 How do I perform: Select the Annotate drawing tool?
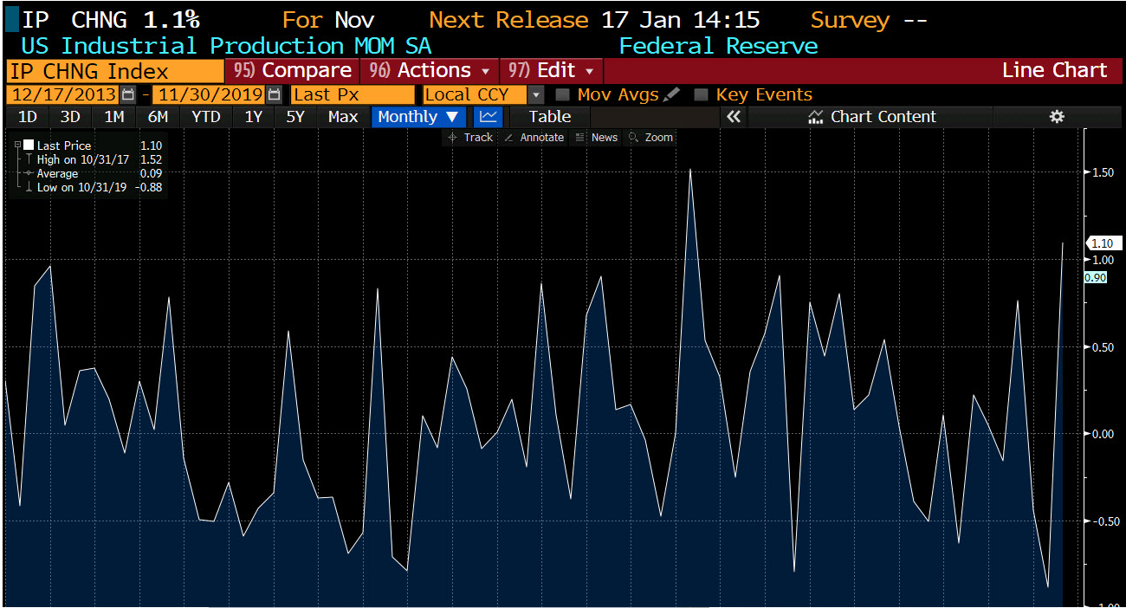pos(534,137)
